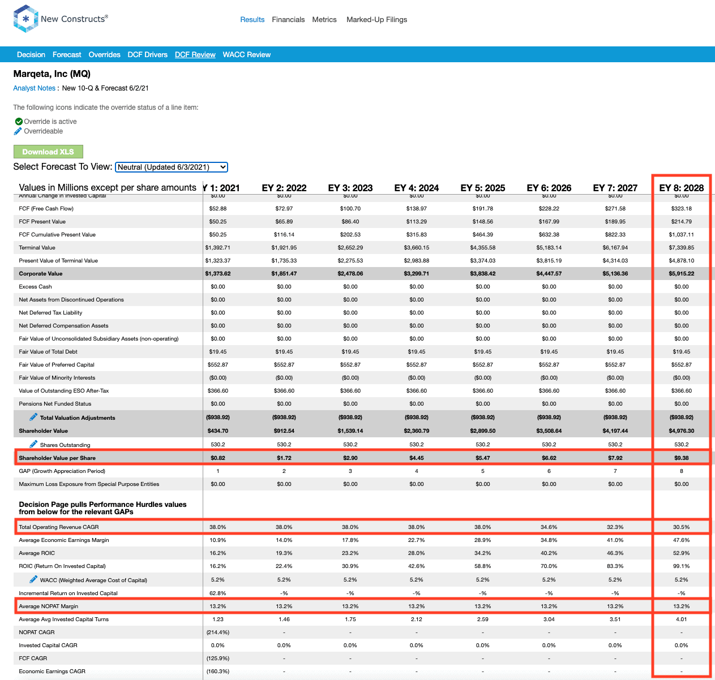The height and width of the screenshot is (680, 715).
Task: Click the (214.4%) NOPAT CAGR cell
Action: click(x=218, y=632)
